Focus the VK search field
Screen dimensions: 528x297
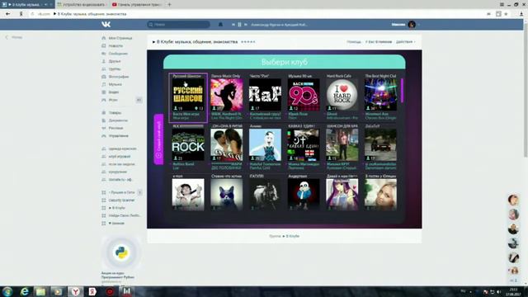(178, 24)
